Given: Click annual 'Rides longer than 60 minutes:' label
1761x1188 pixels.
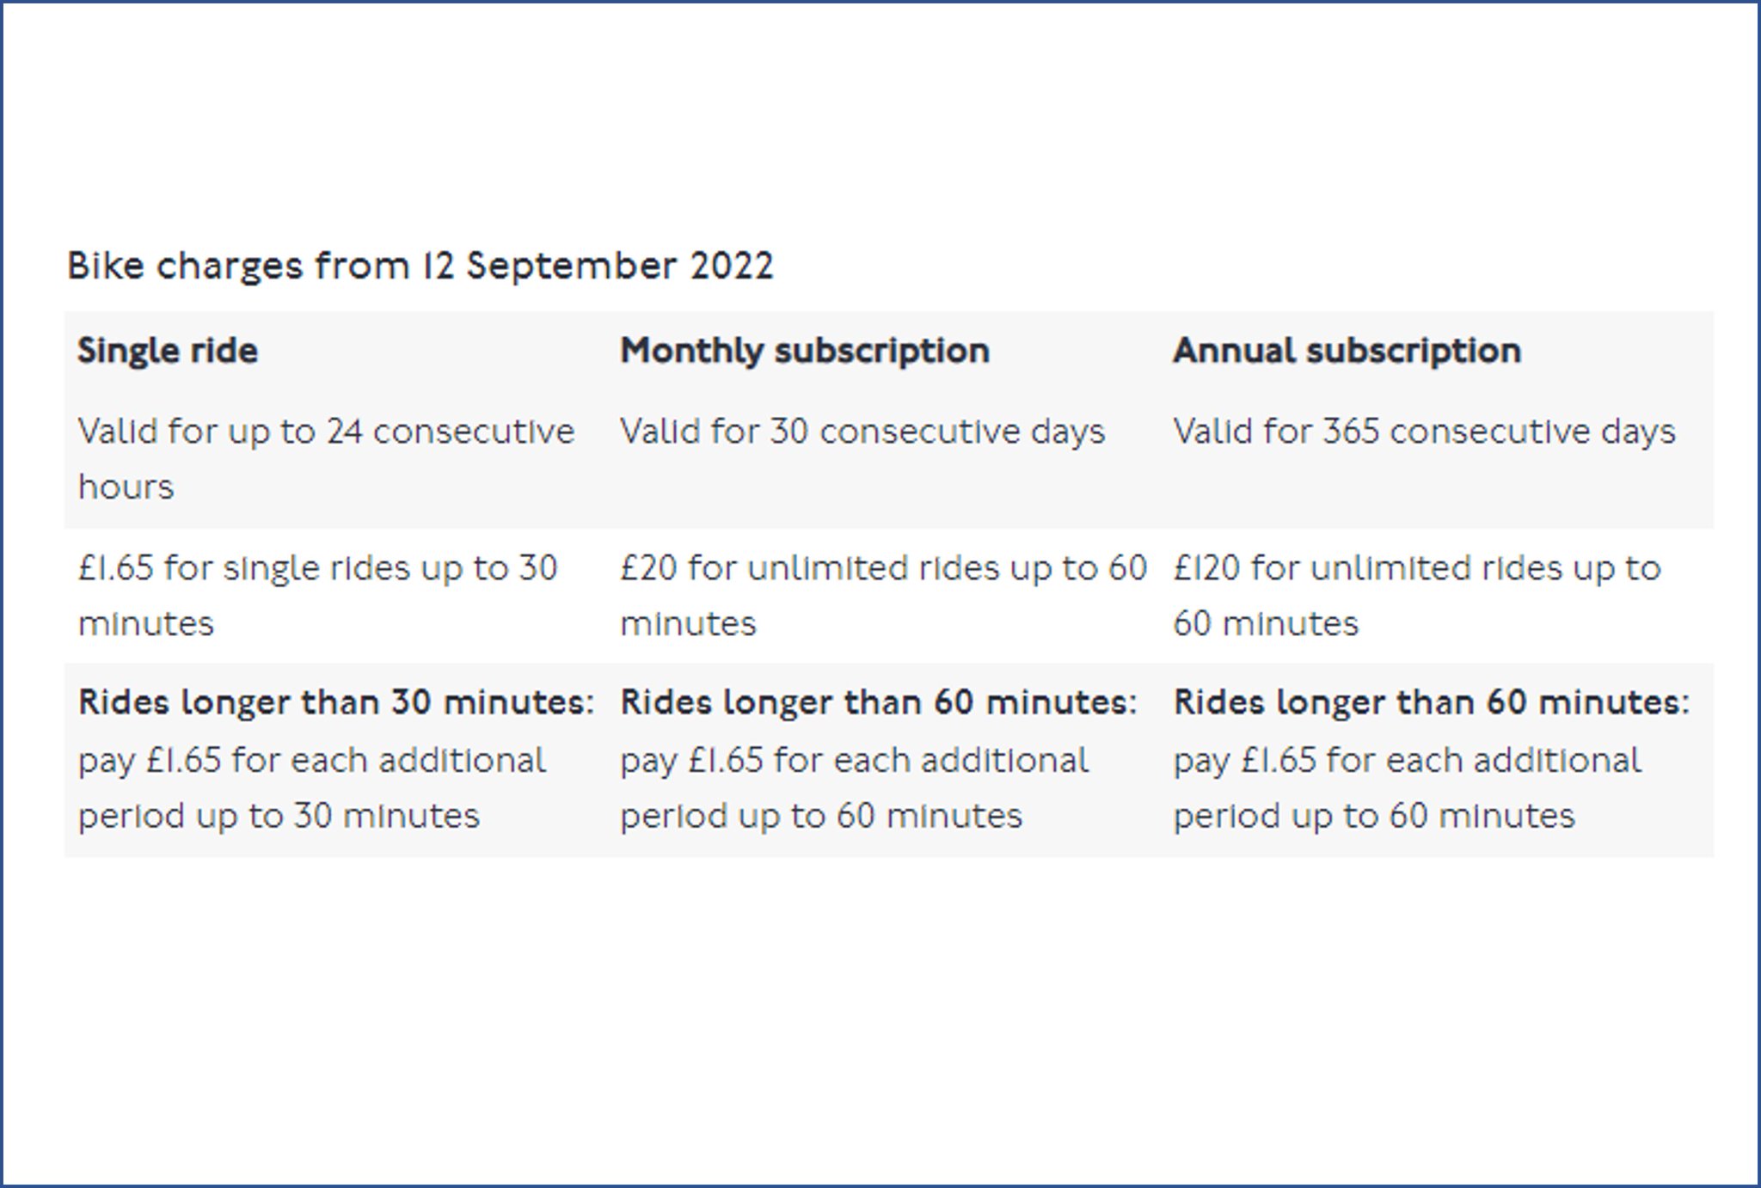Looking at the screenshot, I should point(1432,703).
